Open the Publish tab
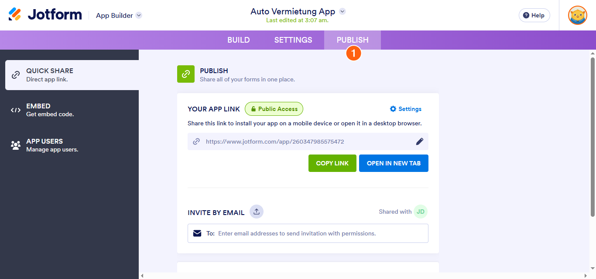596x279 pixels. [x=353, y=40]
